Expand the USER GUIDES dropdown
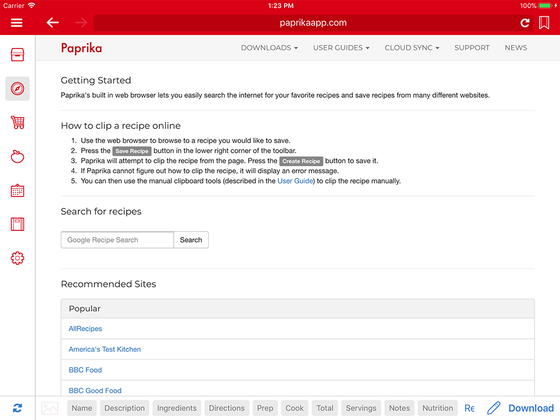 [341, 48]
